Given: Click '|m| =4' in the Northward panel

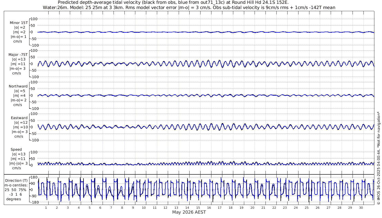Looking at the screenshot, I should pos(19,95).
